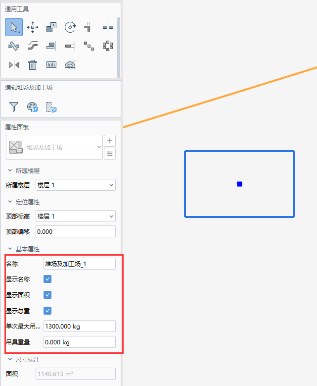Choose the circular array tool
Viewport: 317px width, 386px height.
(x=108, y=46)
